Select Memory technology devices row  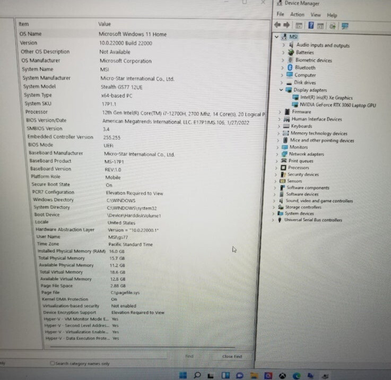coord(319,133)
